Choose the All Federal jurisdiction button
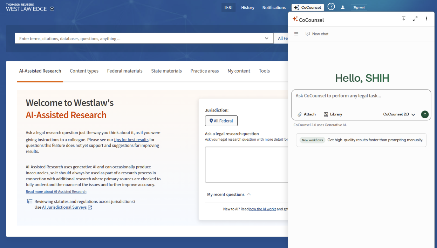The width and height of the screenshot is (437, 248). point(221,121)
